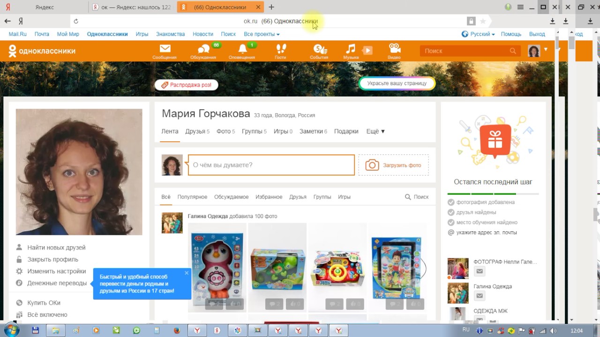Click the Одноклассники logo
Image resolution: width=600 pixels, height=337 pixels.
[x=42, y=51]
